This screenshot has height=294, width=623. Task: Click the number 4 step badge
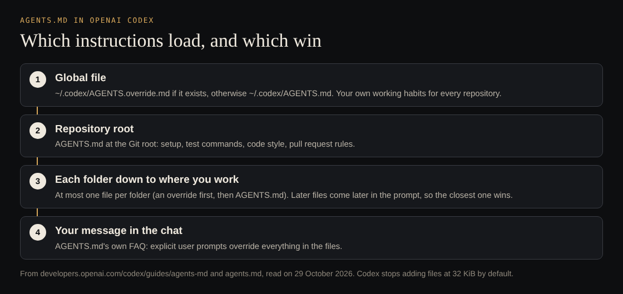coord(38,232)
